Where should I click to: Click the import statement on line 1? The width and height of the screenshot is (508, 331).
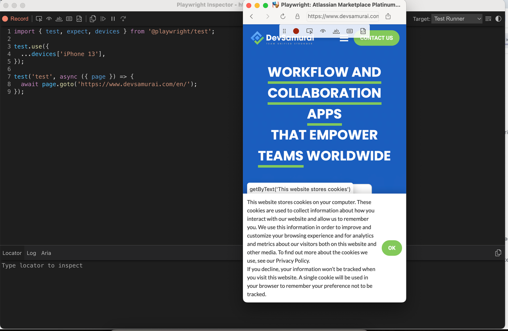114,31
